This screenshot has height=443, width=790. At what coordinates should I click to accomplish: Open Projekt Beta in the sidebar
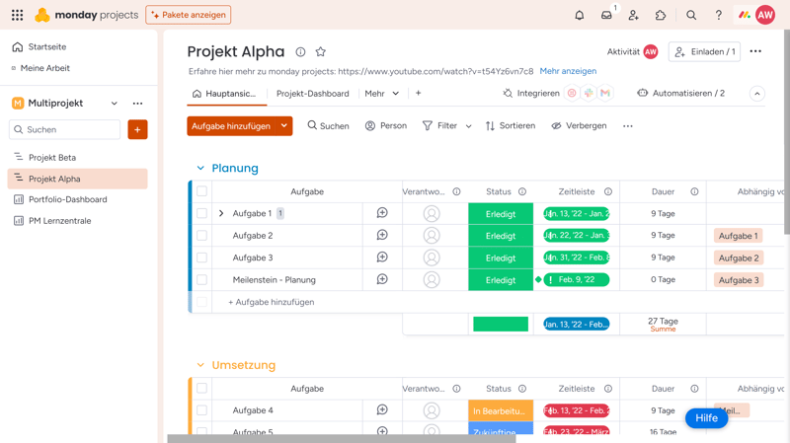(52, 158)
